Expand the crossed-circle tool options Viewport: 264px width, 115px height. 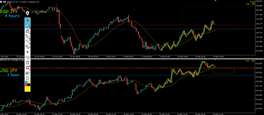pyautogui.click(x=28, y=31)
